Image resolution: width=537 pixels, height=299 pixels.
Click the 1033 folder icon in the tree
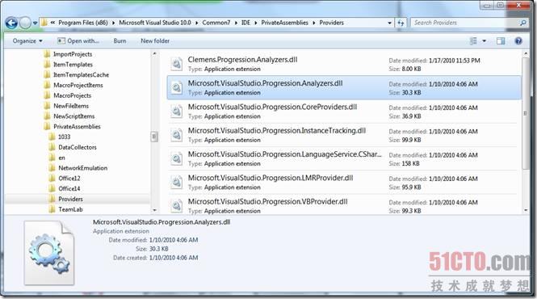point(52,137)
